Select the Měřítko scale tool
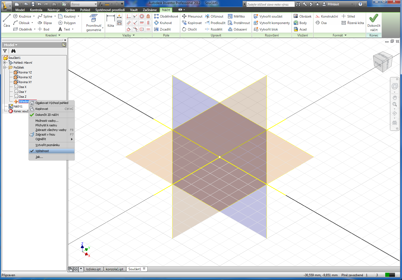 click(x=236, y=16)
